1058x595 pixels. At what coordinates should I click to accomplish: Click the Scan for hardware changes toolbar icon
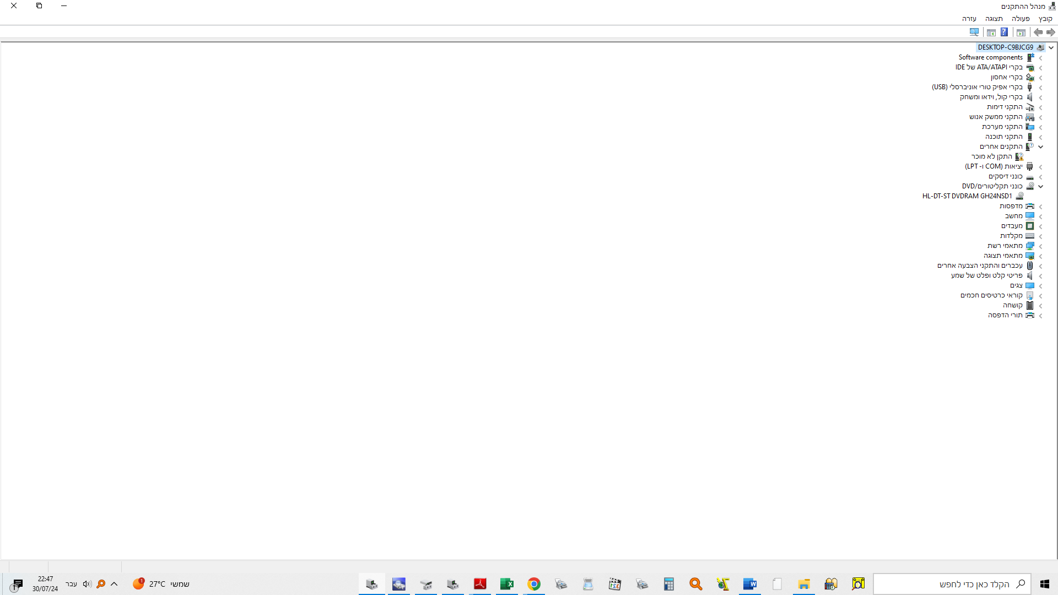(974, 32)
